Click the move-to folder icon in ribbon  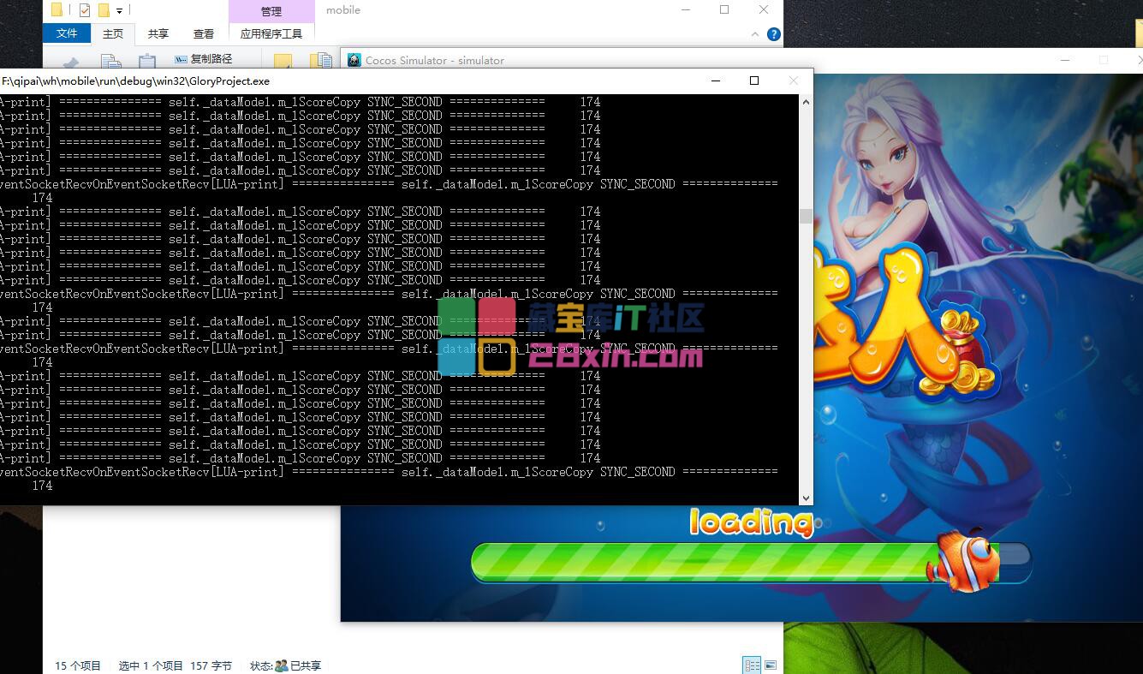pos(283,61)
